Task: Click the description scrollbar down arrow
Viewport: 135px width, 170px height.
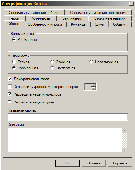Action: pyautogui.click(x=125, y=150)
